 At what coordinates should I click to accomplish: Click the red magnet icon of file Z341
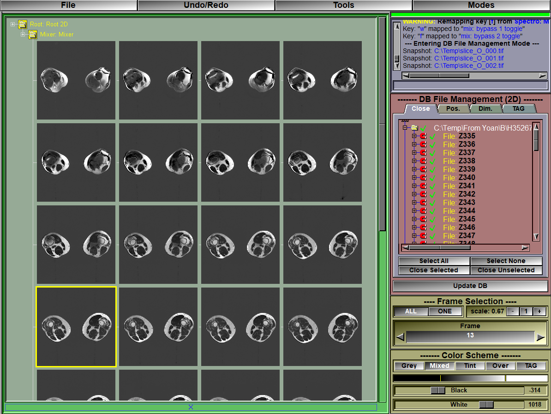click(423, 186)
